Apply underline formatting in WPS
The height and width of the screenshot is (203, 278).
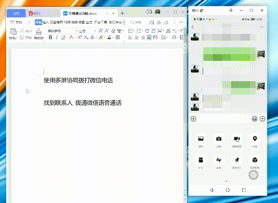pos(62,37)
